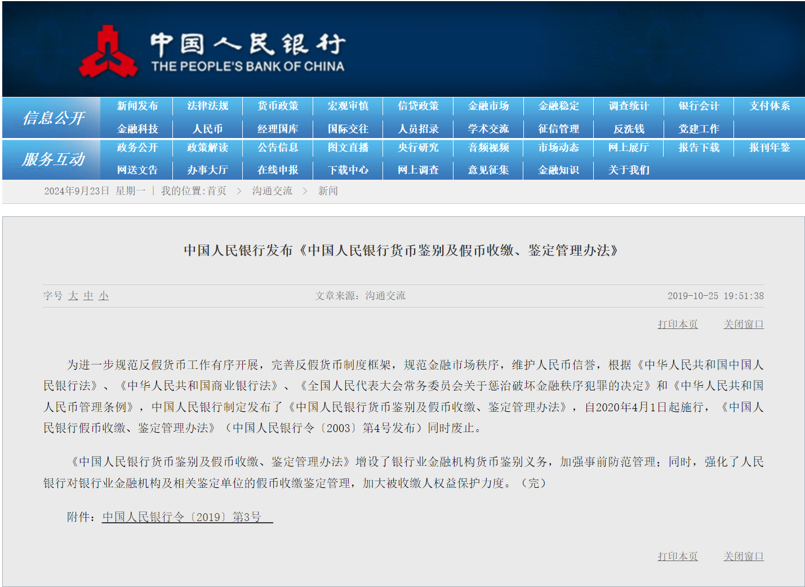805x587 pixels.
Task: Open 金融市场 menu item
Action: tap(488, 106)
